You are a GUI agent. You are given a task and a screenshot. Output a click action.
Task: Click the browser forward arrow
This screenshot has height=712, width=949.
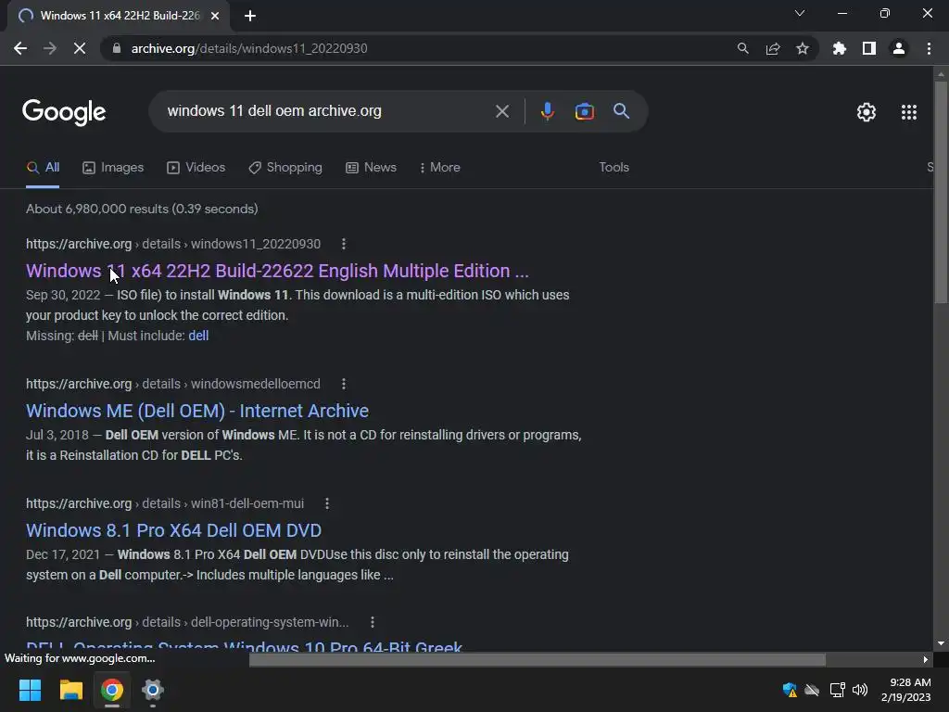[50, 48]
